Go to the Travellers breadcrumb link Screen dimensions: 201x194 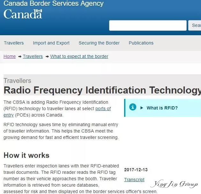(x=33, y=56)
